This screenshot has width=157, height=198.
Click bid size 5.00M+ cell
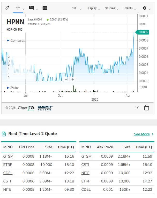[x=46, y=173]
